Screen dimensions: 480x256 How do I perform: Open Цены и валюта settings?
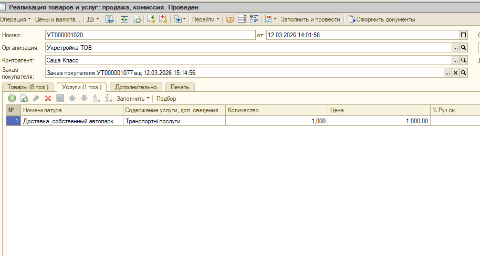(58, 19)
